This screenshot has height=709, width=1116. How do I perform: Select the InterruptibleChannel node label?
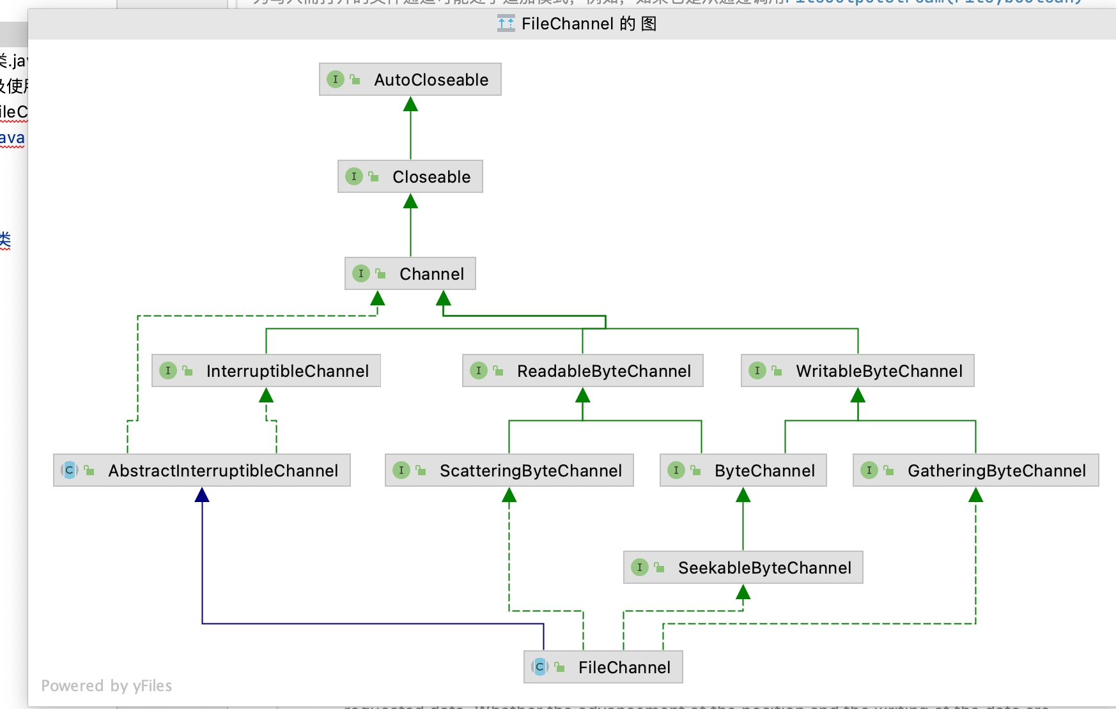coord(288,371)
